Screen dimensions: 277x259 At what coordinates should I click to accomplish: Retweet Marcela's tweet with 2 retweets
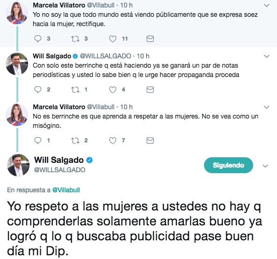pos(75,140)
